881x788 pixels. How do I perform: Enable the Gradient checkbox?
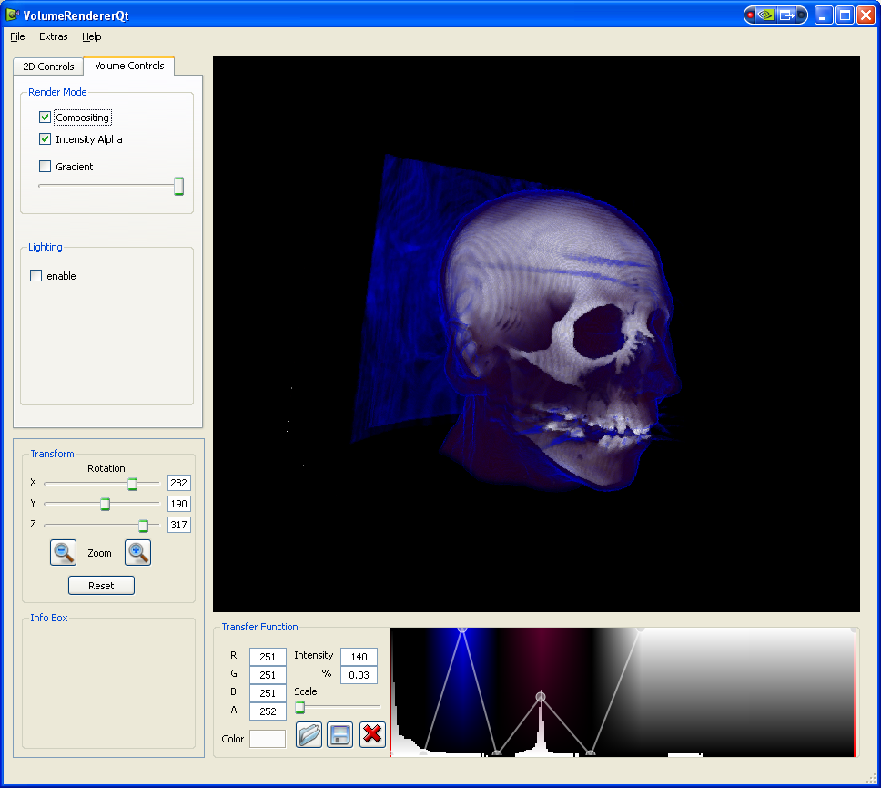pyautogui.click(x=45, y=167)
